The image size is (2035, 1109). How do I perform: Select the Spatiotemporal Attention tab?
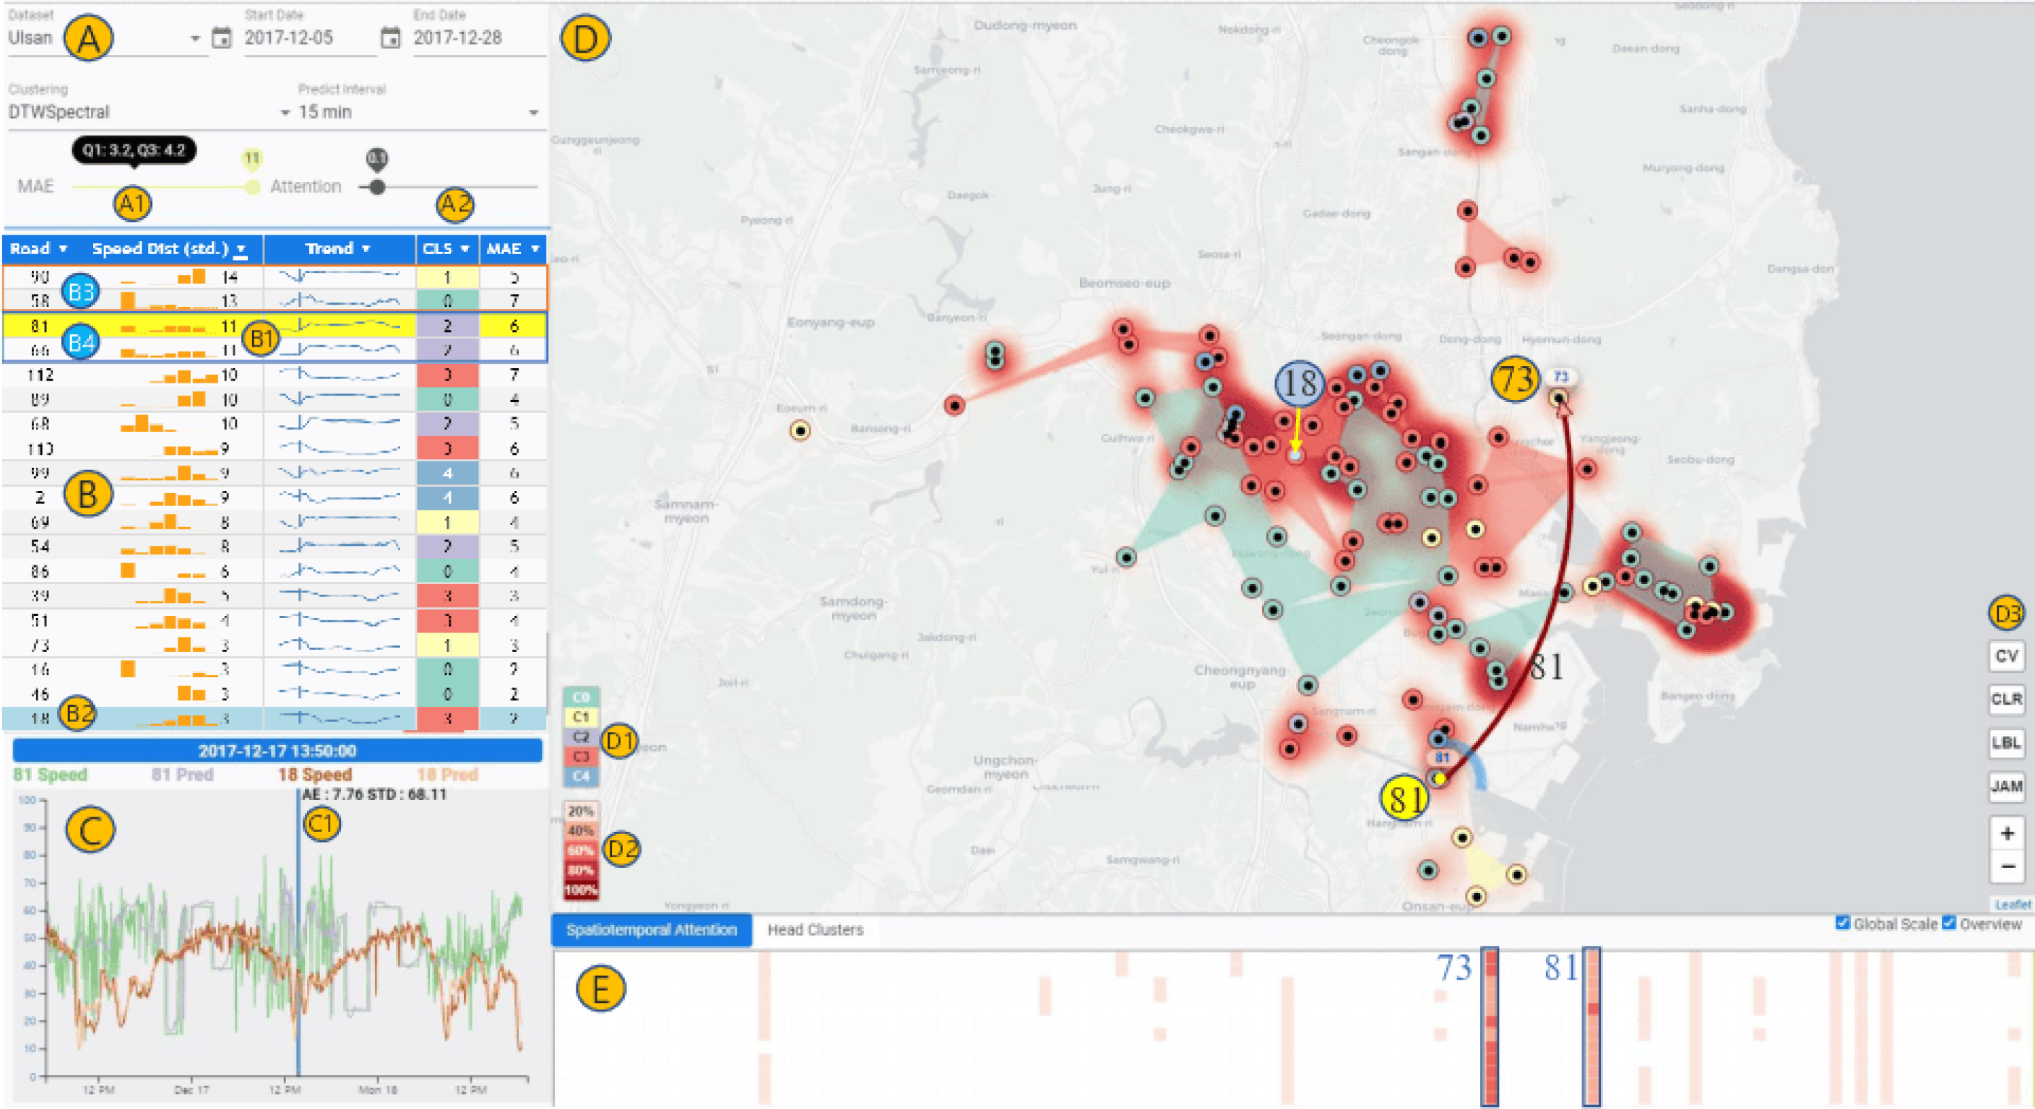(x=651, y=930)
